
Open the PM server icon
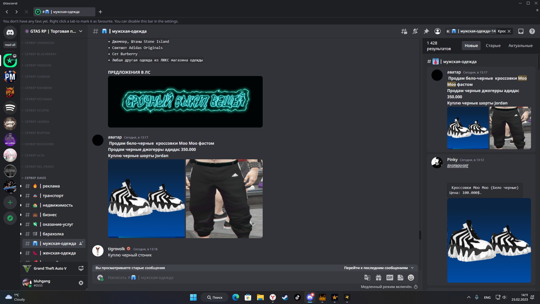pos(10,76)
